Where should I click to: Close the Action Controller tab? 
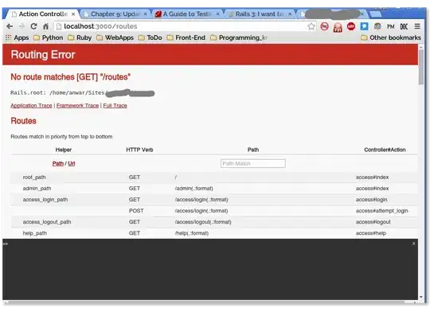[x=73, y=14]
